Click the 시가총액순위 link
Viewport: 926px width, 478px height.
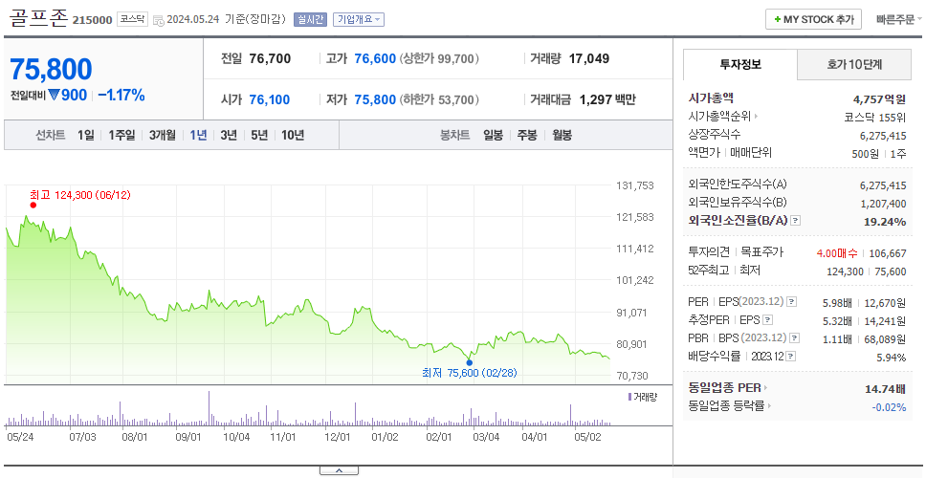tap(720, 117)
